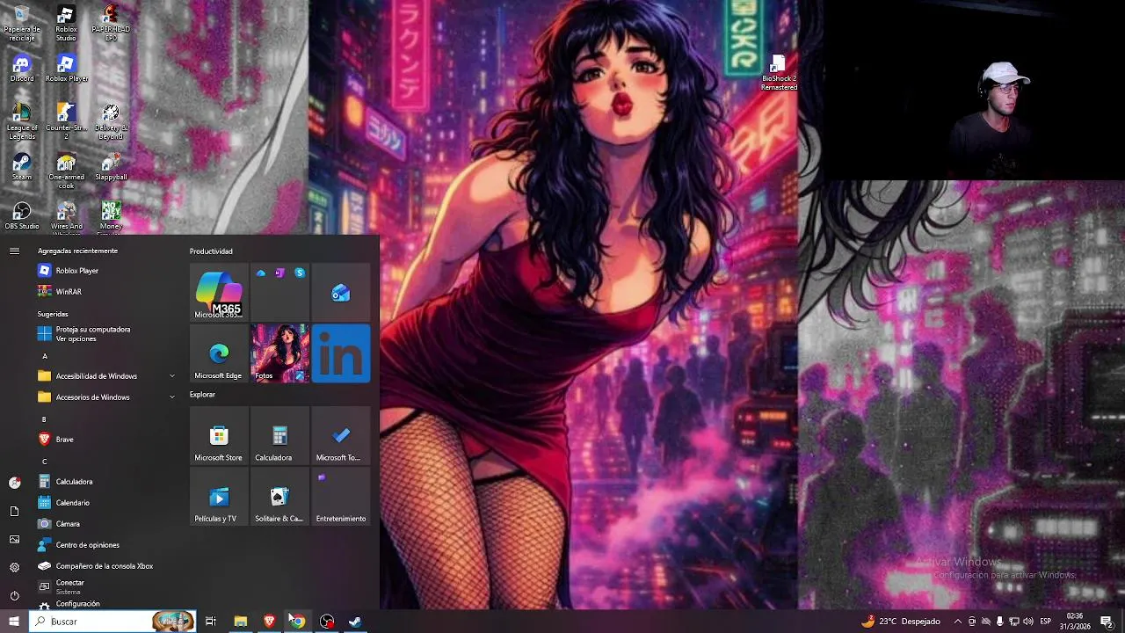Image resolution: width=1125 pixels, height=633 pixels.
Task: Open the LinkedIn tile
Action: tap(341, 353)
